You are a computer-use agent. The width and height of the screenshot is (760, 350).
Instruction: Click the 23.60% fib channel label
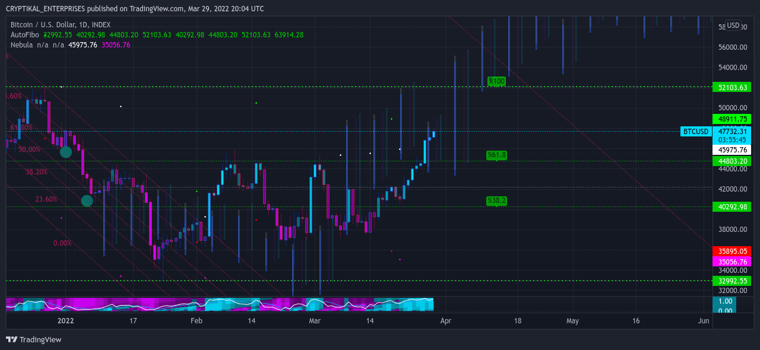46,199
